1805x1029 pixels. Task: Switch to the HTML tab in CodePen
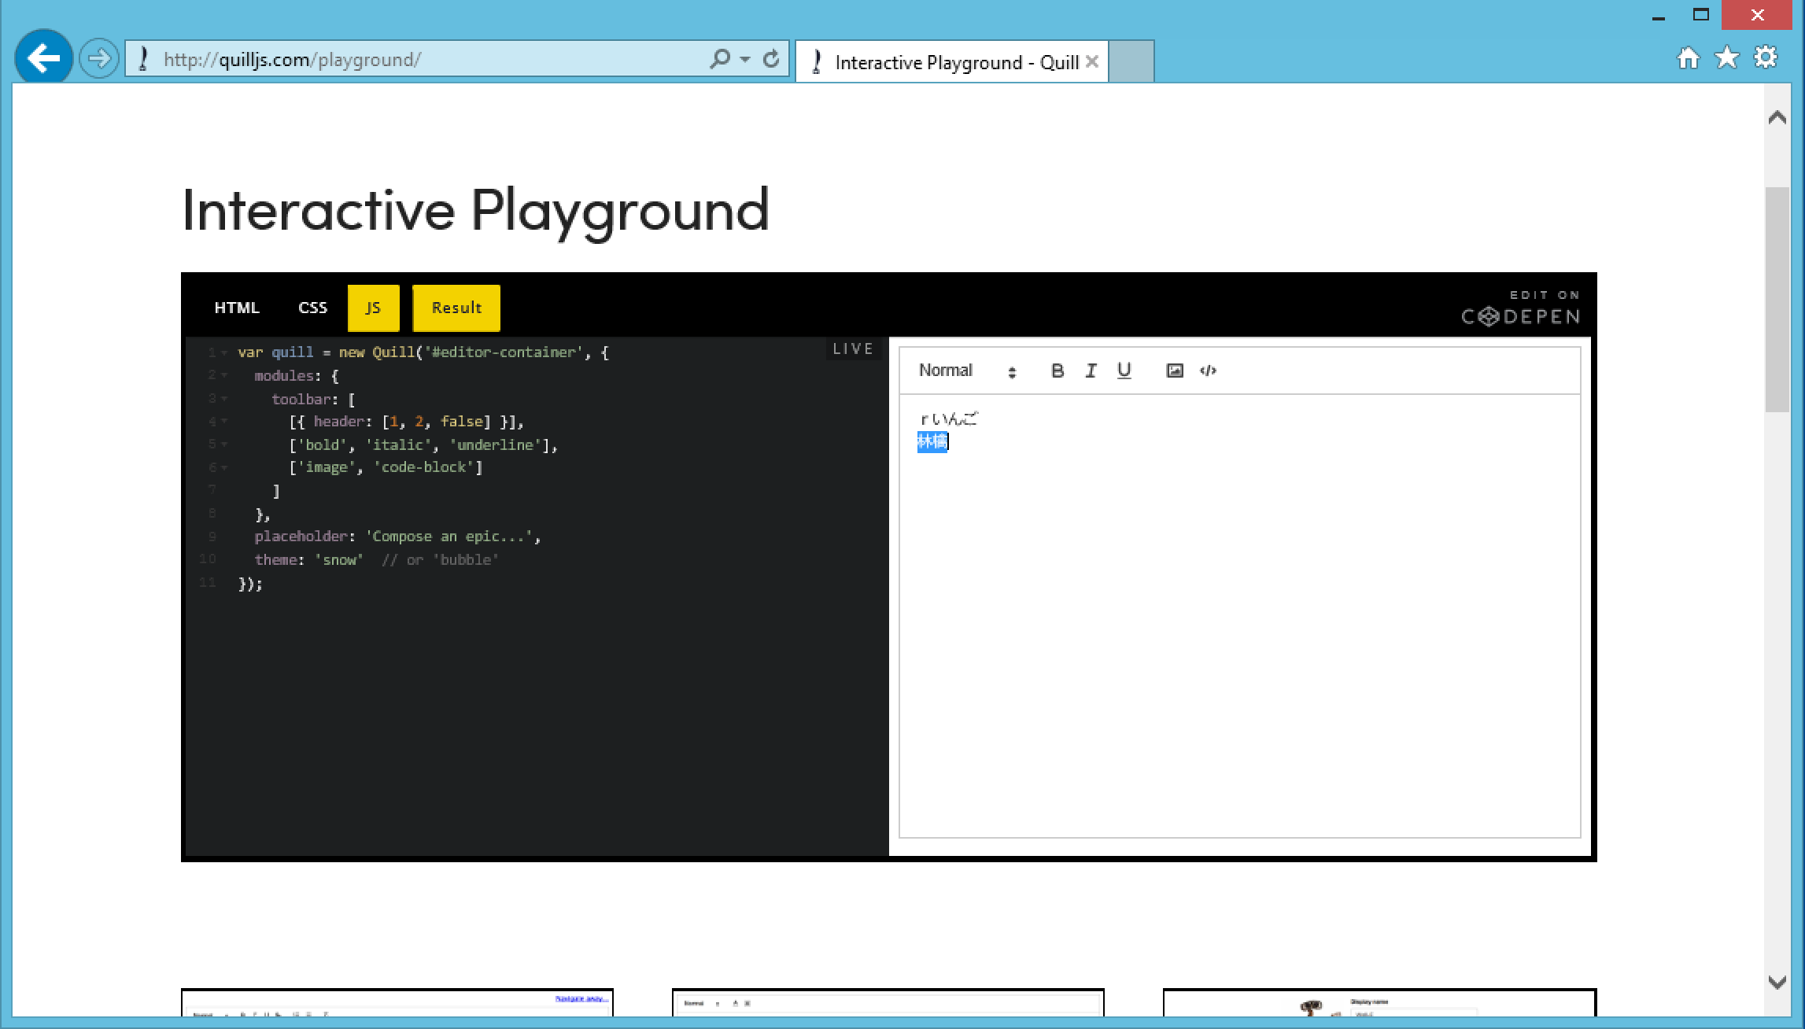237,308
